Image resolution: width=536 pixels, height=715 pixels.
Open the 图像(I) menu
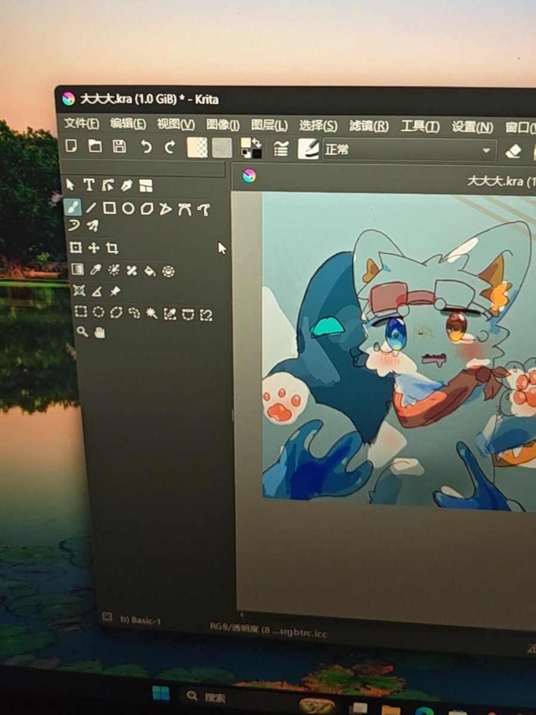pyautogui.click(x=223, y=125)
